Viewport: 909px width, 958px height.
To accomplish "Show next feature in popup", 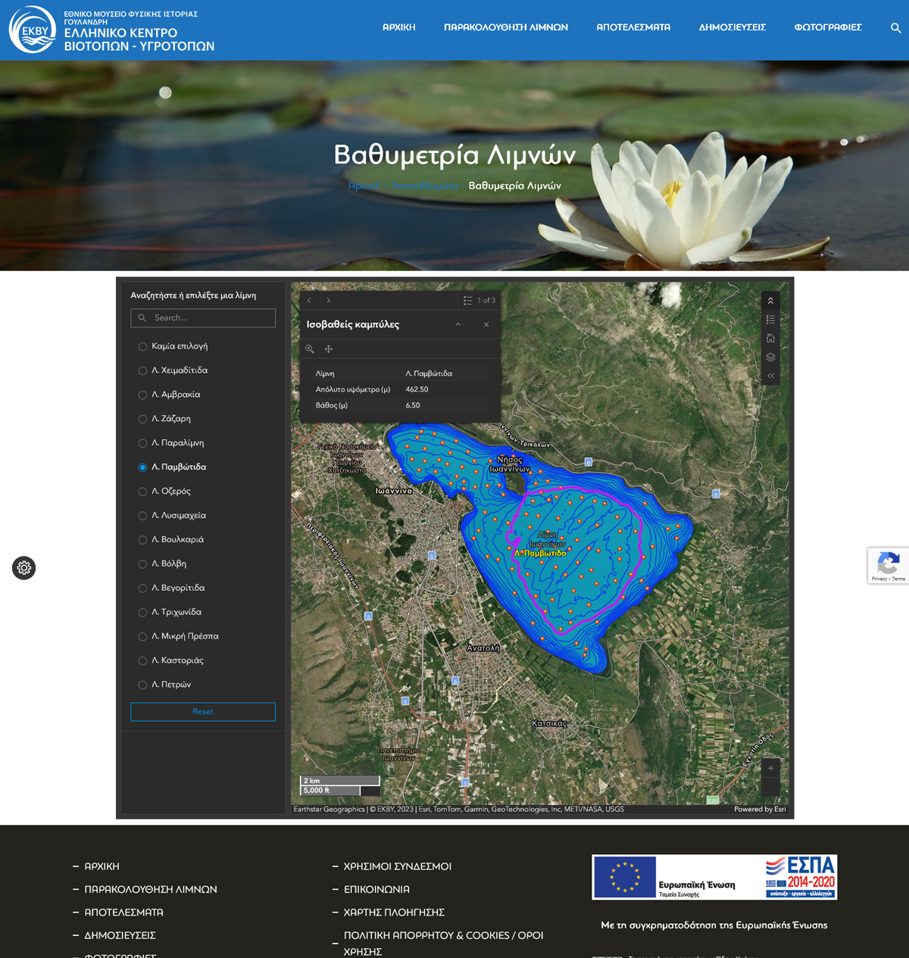I will 328,301.
